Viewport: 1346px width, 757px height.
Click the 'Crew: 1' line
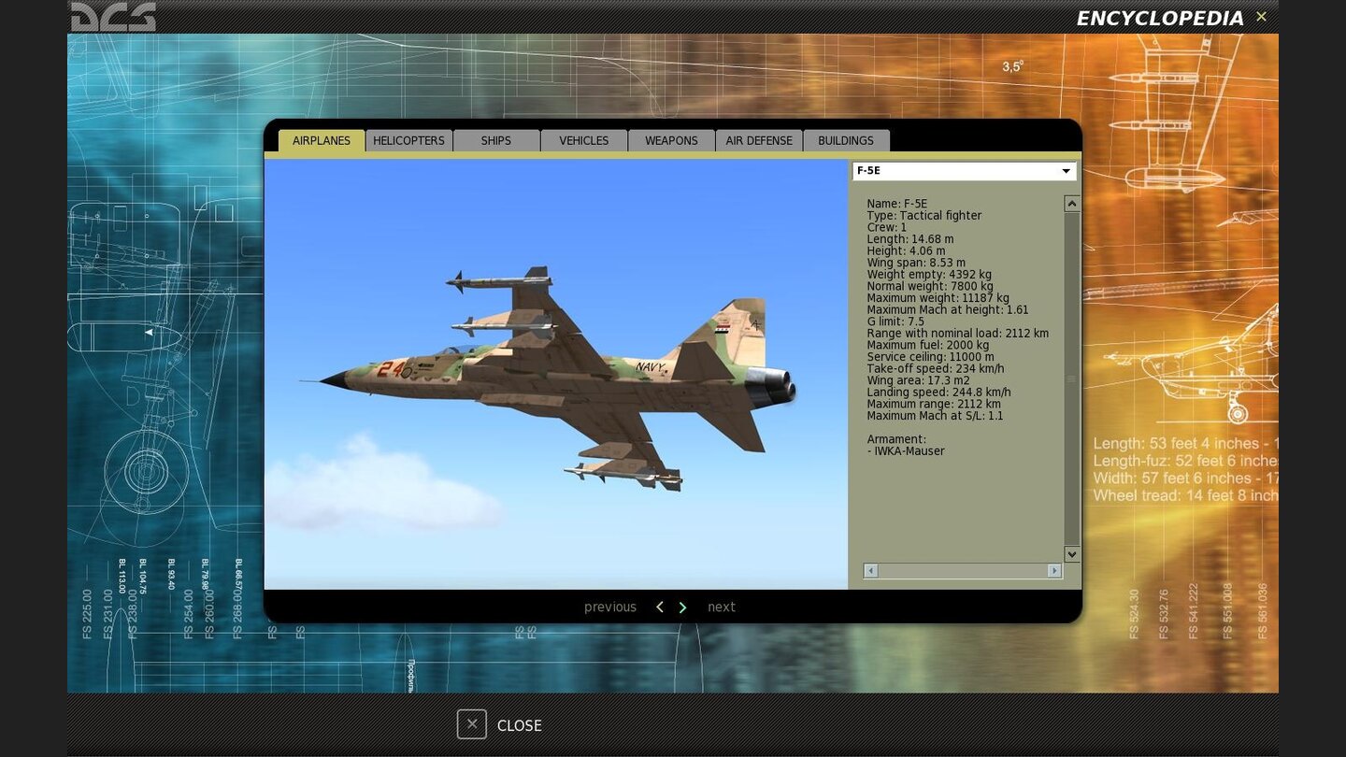[x=886, y=227]
